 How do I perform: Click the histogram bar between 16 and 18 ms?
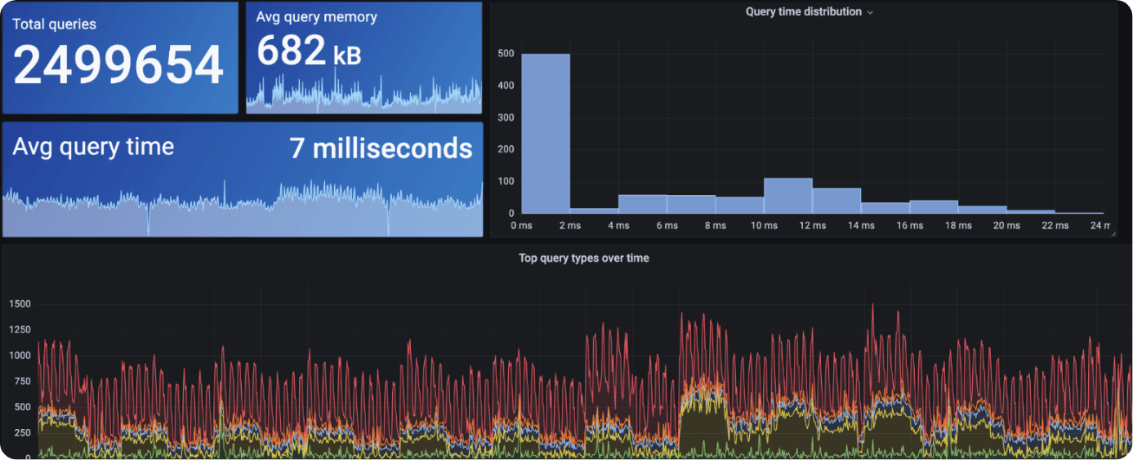pyautogui.click(x=933, y=207)
